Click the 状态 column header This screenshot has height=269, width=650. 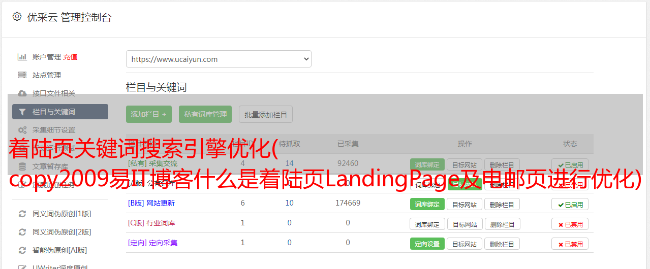coord(570,144)
